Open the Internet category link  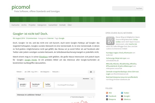[50, 38]
